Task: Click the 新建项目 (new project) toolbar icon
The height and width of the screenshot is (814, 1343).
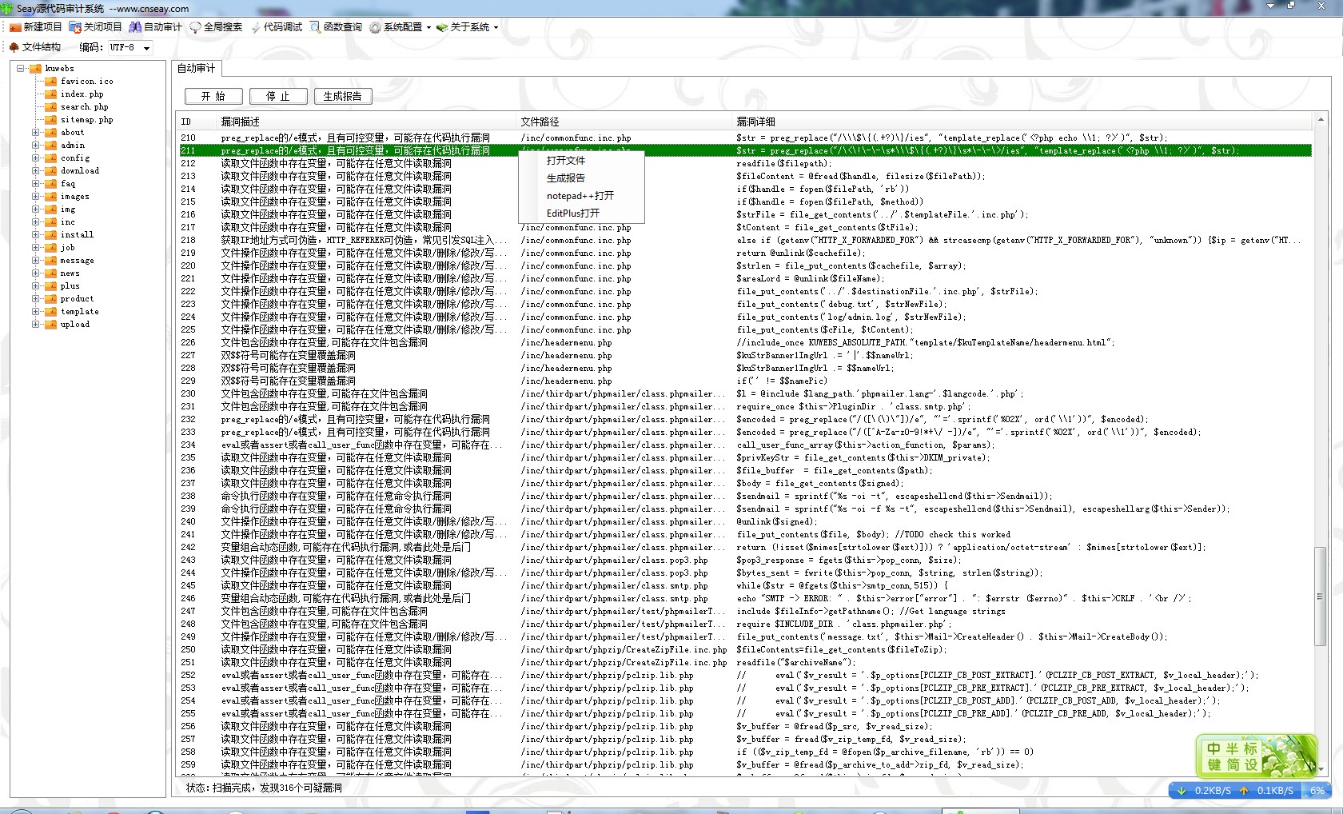Action: (16, 27)
